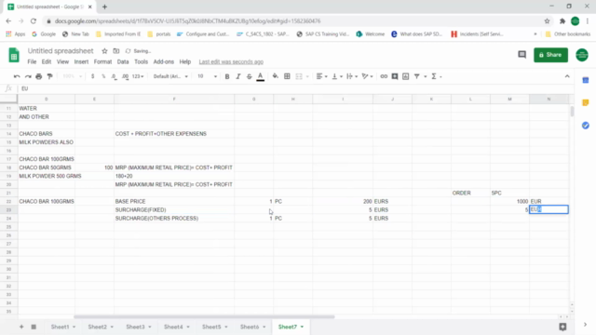Rename the Untitled spreadsheet title
This screenshot has width=596, height=335.
click(x=61, y=51)
